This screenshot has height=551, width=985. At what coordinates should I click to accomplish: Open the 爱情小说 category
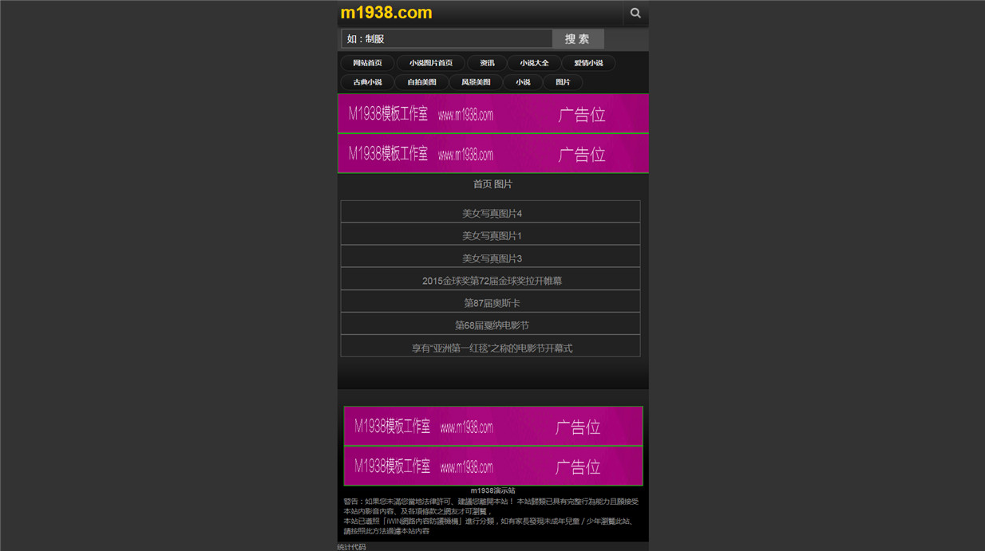[x=588, y=63]
